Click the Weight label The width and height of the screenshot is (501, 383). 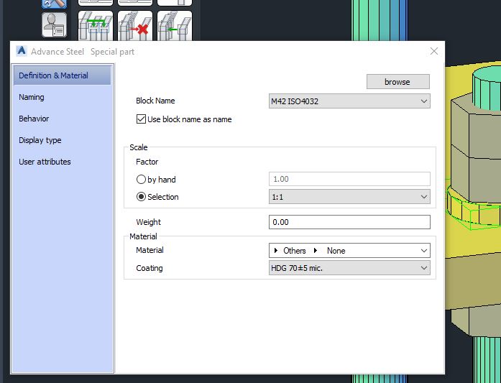coord(148,222)
